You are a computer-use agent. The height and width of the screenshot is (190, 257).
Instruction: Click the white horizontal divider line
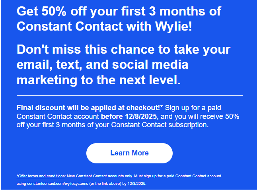(x=129, y=96)
